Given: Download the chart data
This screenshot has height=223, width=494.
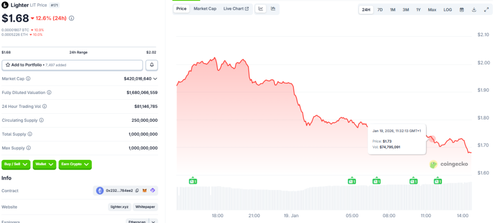Looking at the screenshot, I should tap(474, 10).
